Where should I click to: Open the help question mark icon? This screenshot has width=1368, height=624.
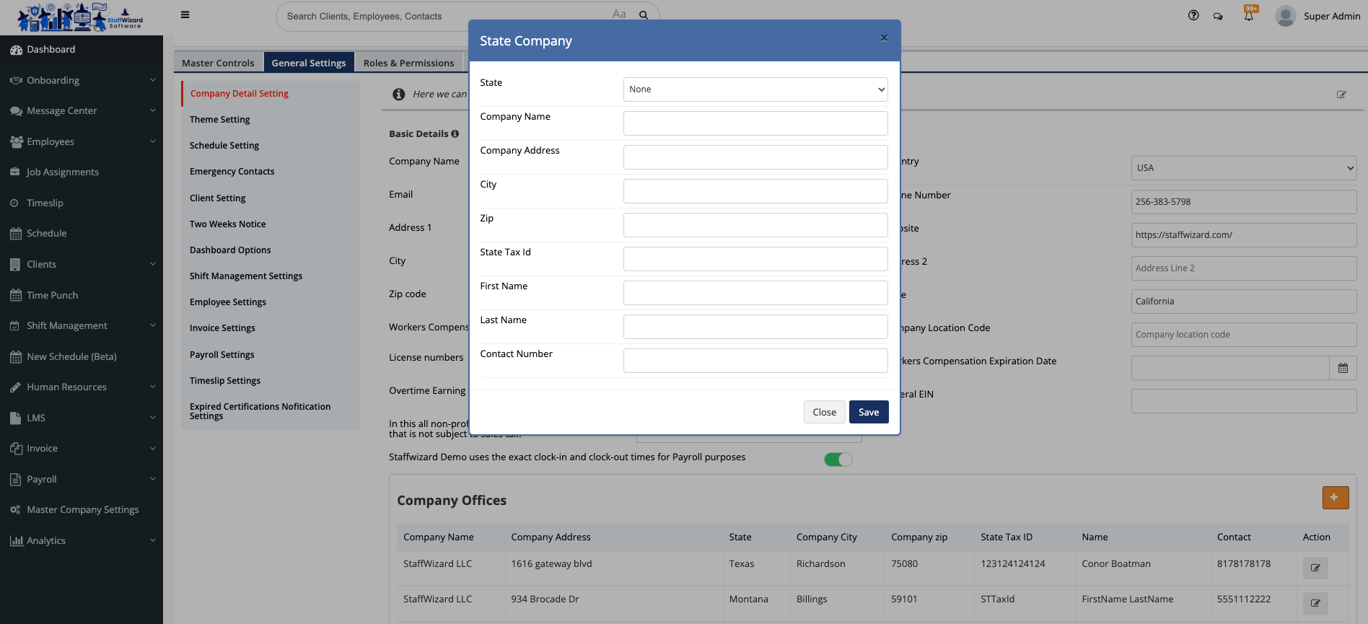coord(1193,16)
